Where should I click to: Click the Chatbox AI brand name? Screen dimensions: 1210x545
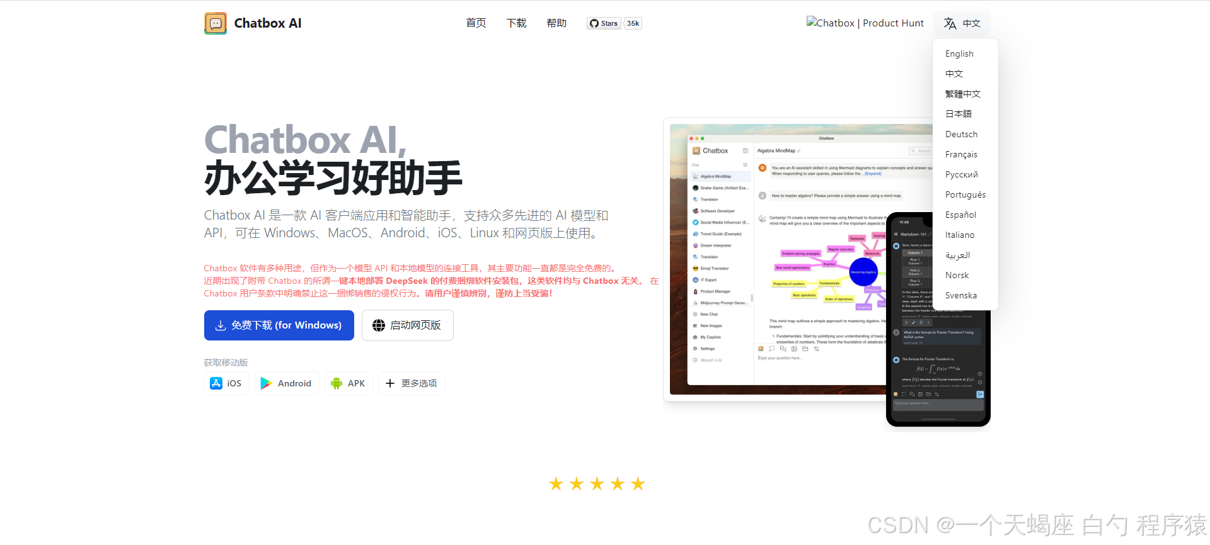[268, 23]
